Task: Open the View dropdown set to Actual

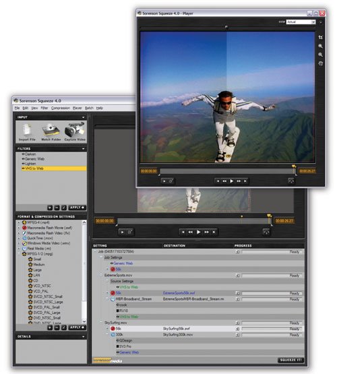Action: point(301,22)
